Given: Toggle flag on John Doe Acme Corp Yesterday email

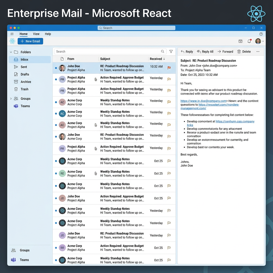Looking at the screenshot, I should point(169,136).
